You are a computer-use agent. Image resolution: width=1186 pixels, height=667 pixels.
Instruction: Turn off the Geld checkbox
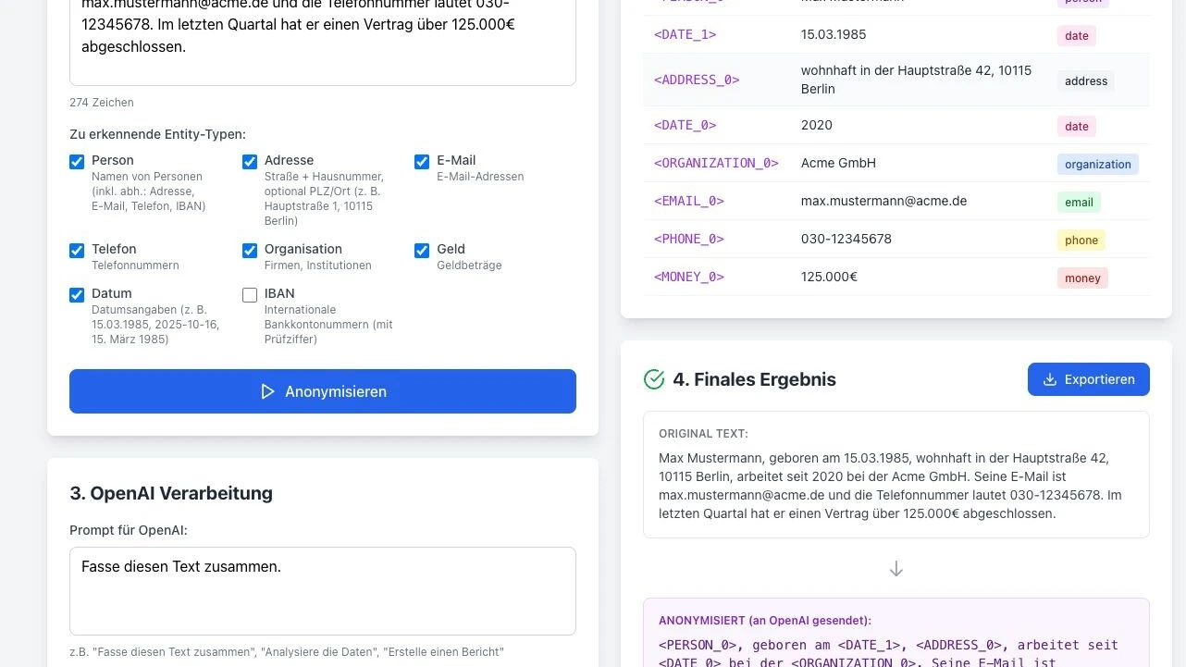click(422, 251)
